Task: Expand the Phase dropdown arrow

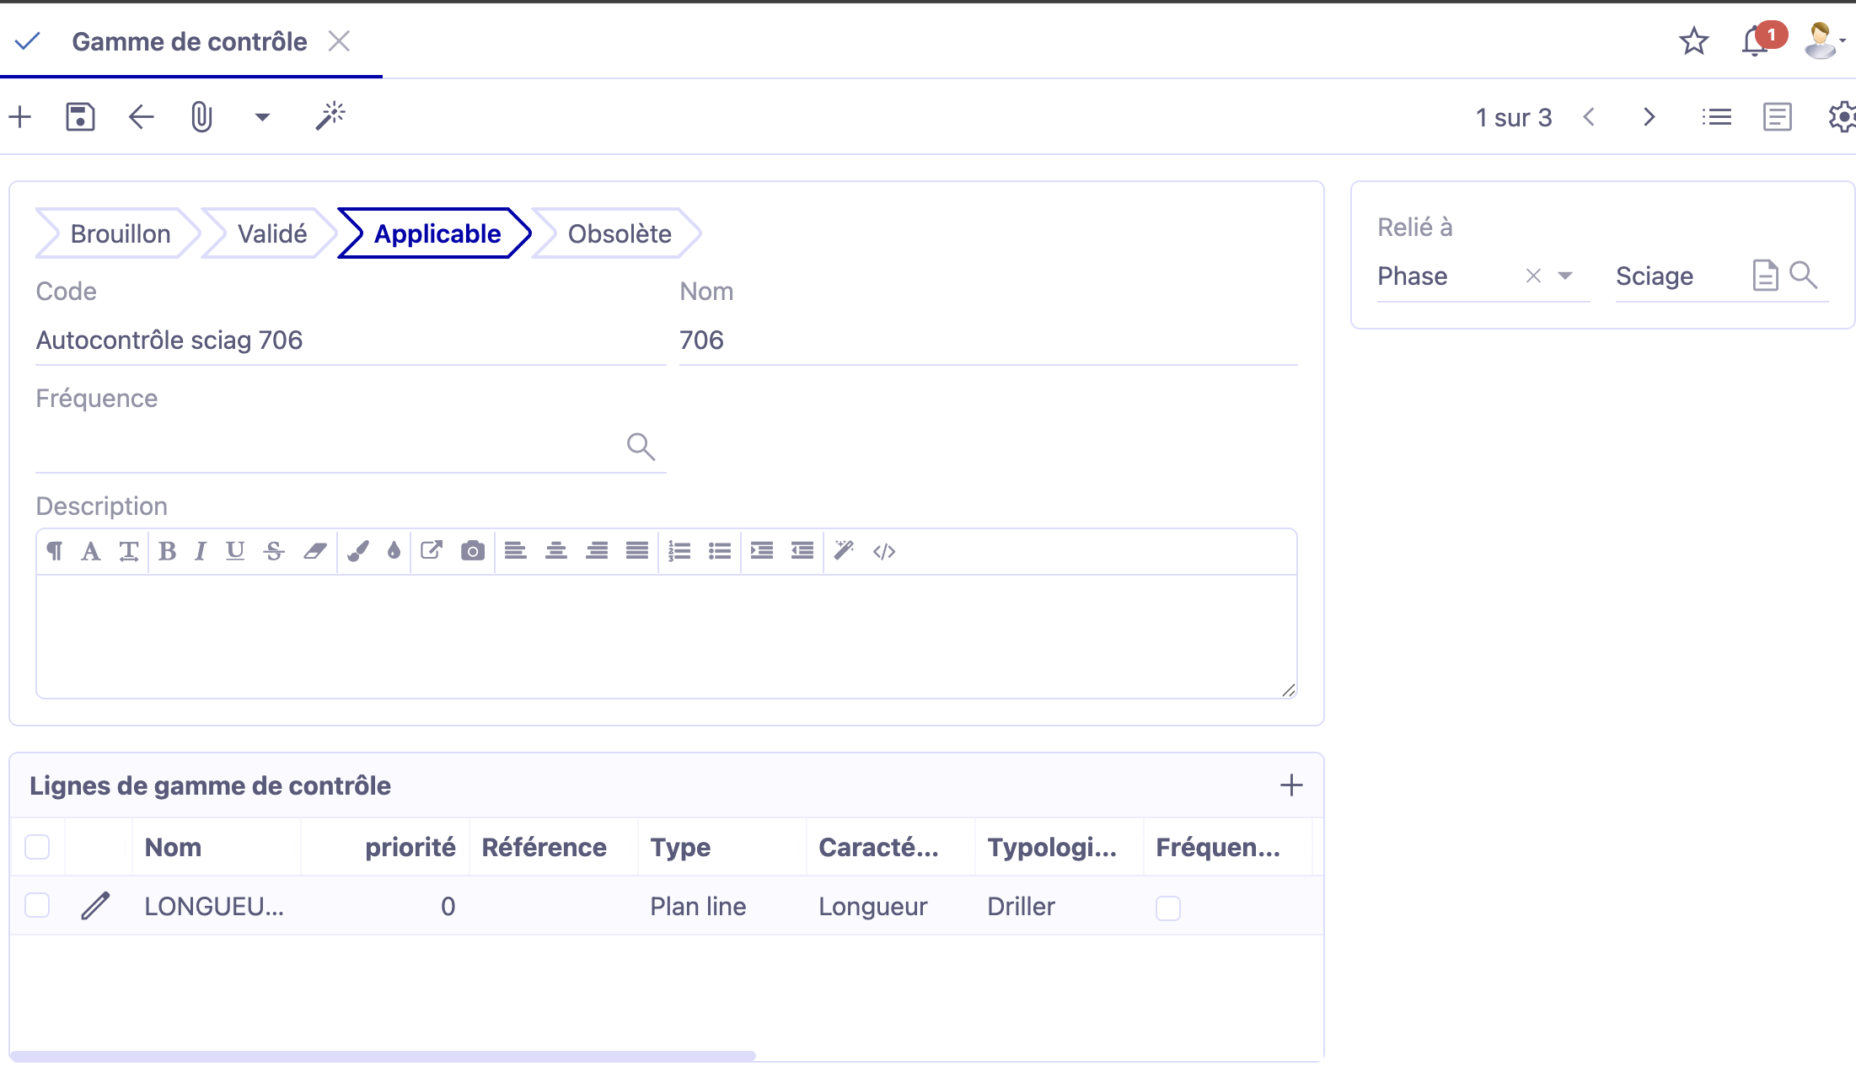Action: click(1565, 276)
